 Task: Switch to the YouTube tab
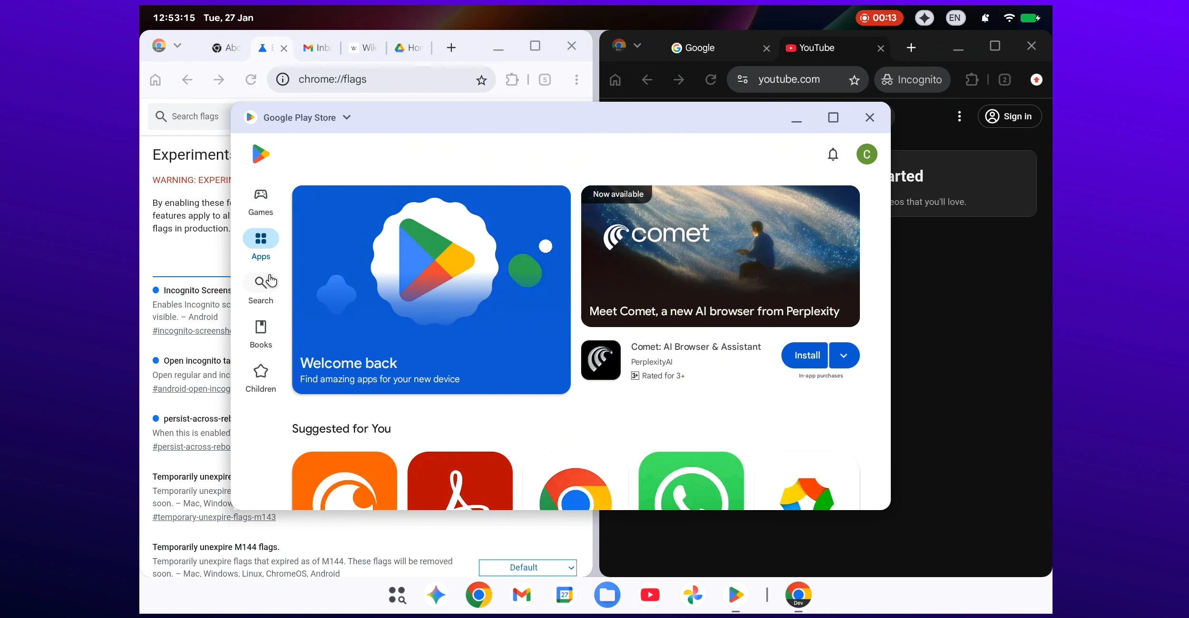[x=813, y=48]
